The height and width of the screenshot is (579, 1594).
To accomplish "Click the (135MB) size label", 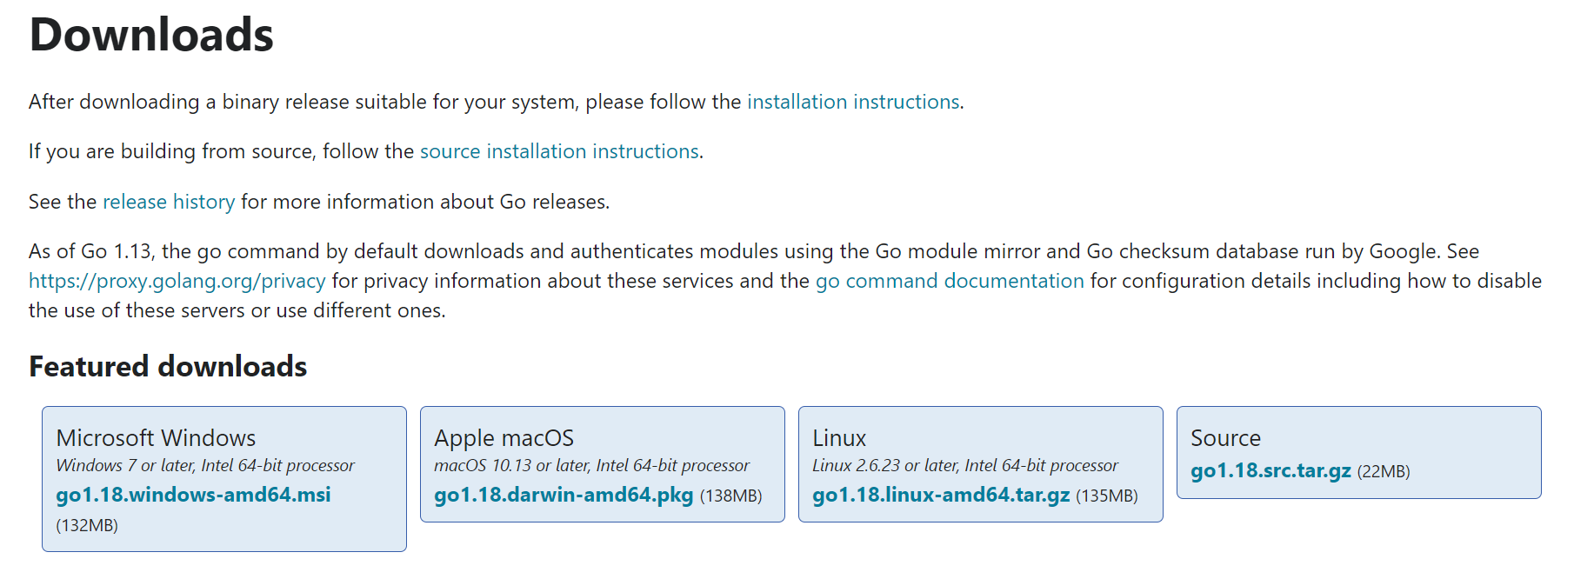I will click(x=1107, y=496).
